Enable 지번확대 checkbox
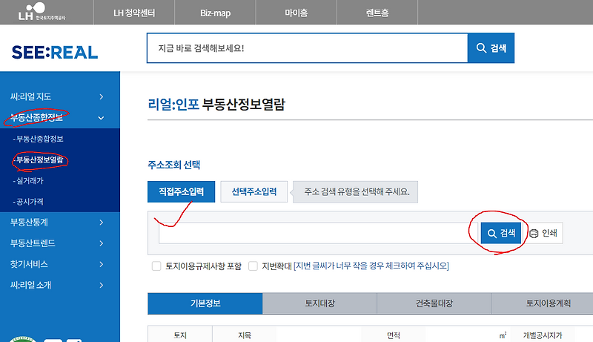Viewport: 593px width, 342px height. pyautogui.click(x=253, y=266)
